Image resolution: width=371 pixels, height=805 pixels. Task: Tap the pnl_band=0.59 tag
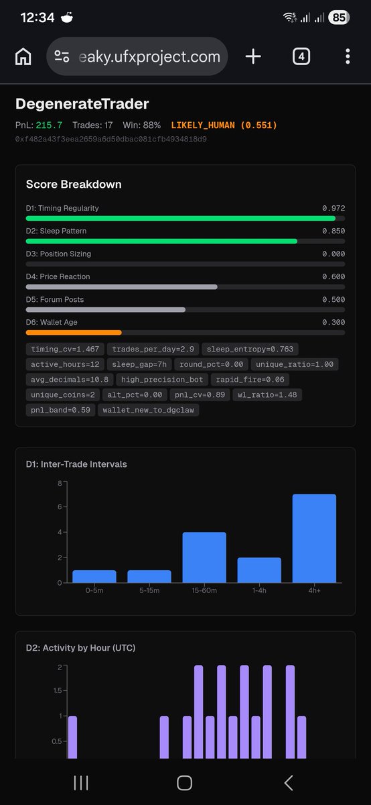60,409
